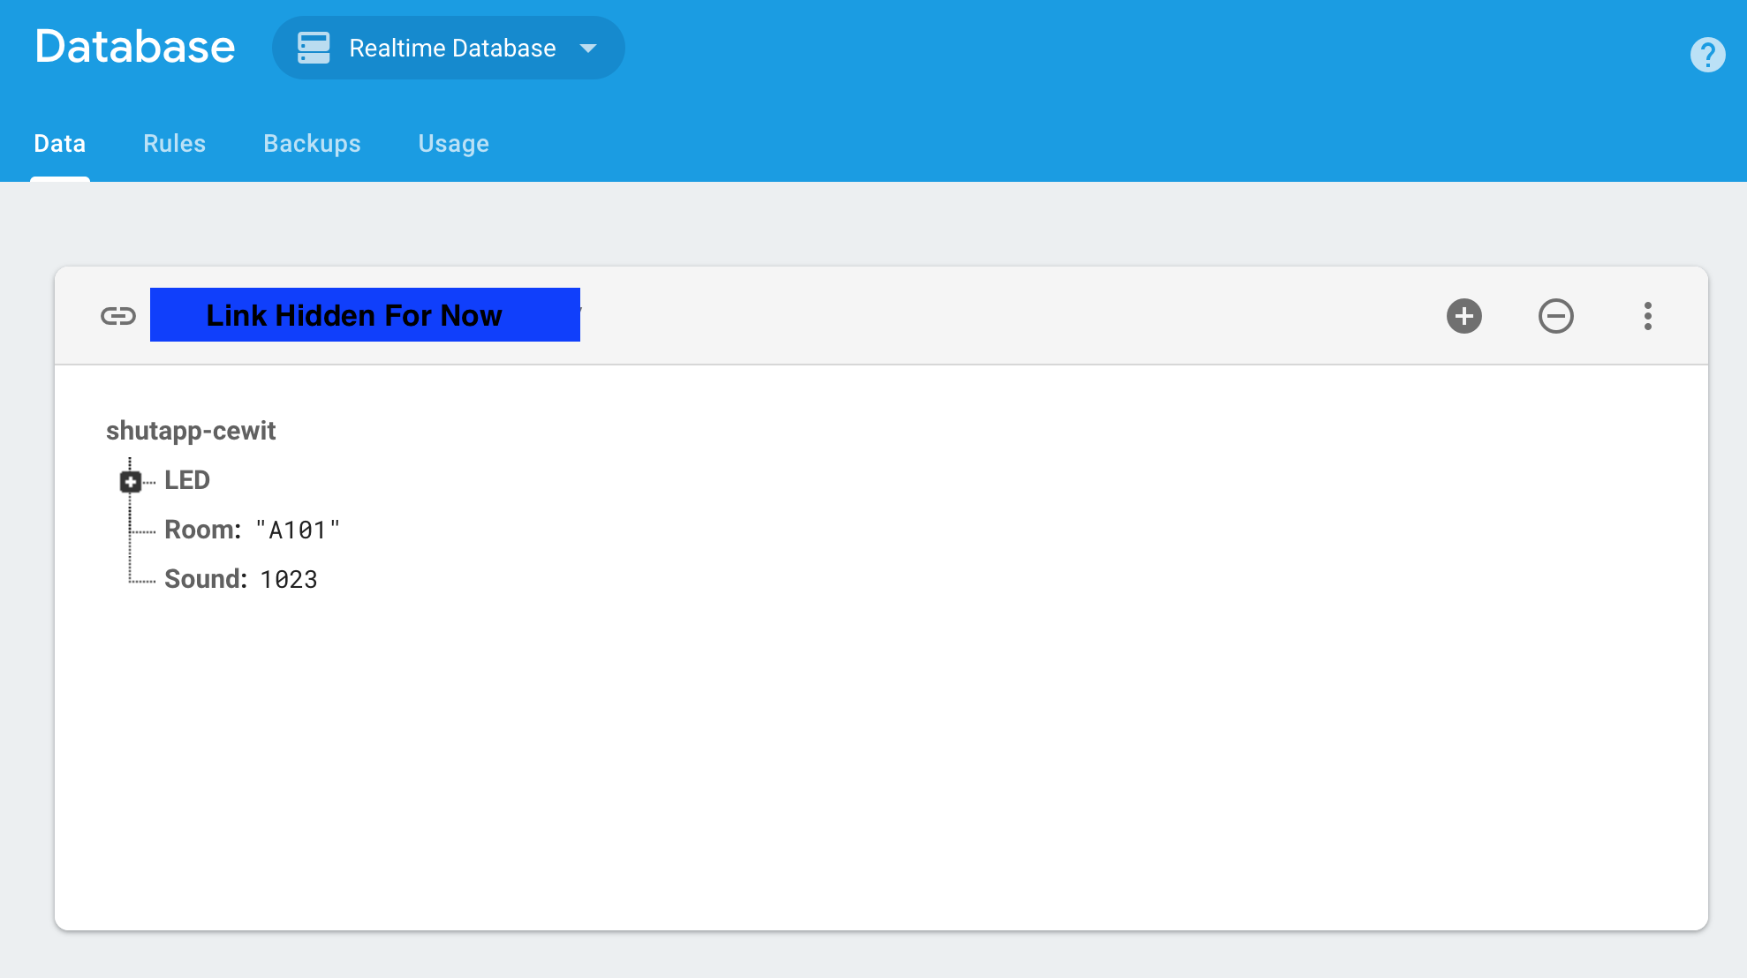Click the LED node label
Viewport: 1747px width, 978px height.
[187, 480]
